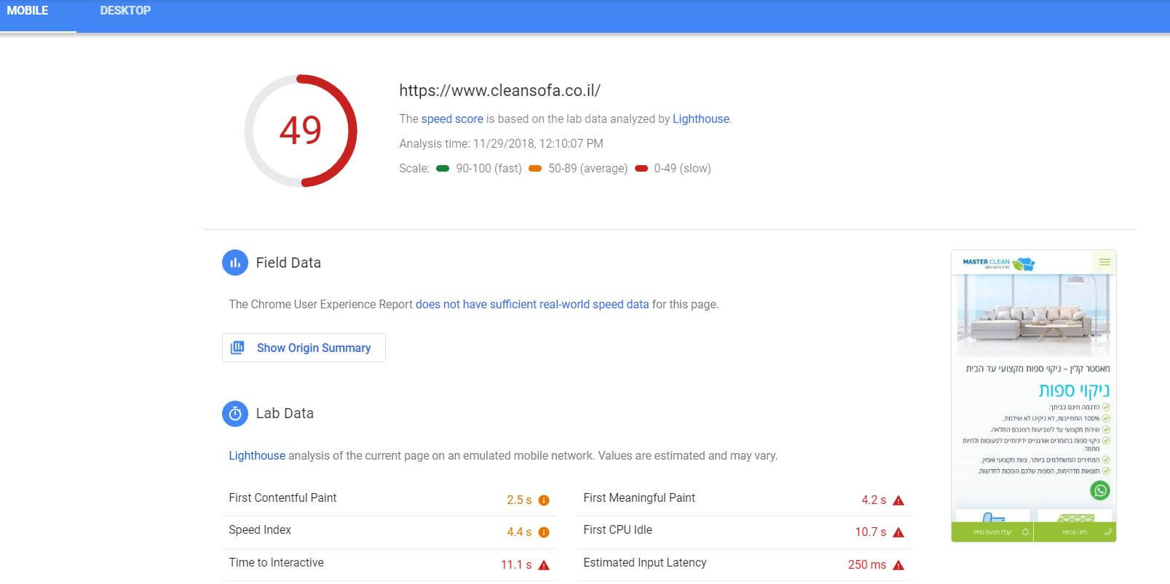1170x584 pixels.
Task: Click the 4.4 s Speed Index value
Action: pos(519,532)
